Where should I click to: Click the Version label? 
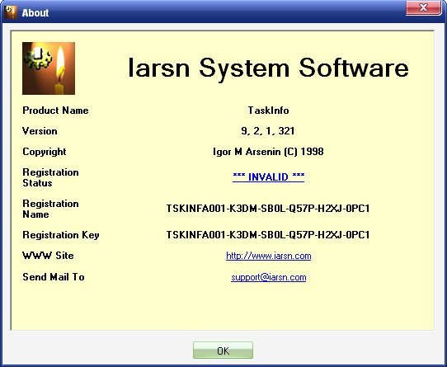[40, 131]
